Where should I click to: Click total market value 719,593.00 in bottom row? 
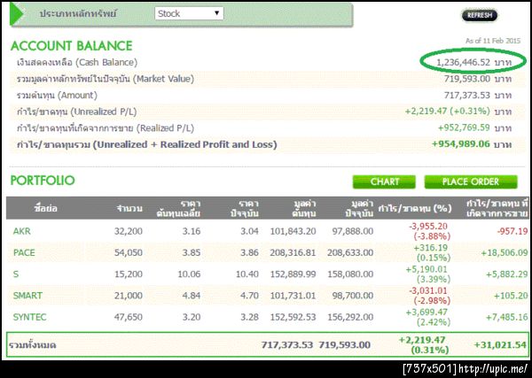tap(345, 345)
